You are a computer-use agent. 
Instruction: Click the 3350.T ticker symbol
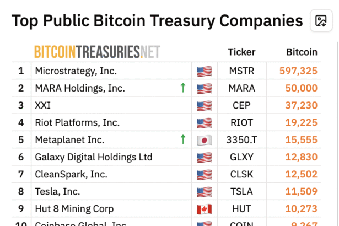(242, 140)
